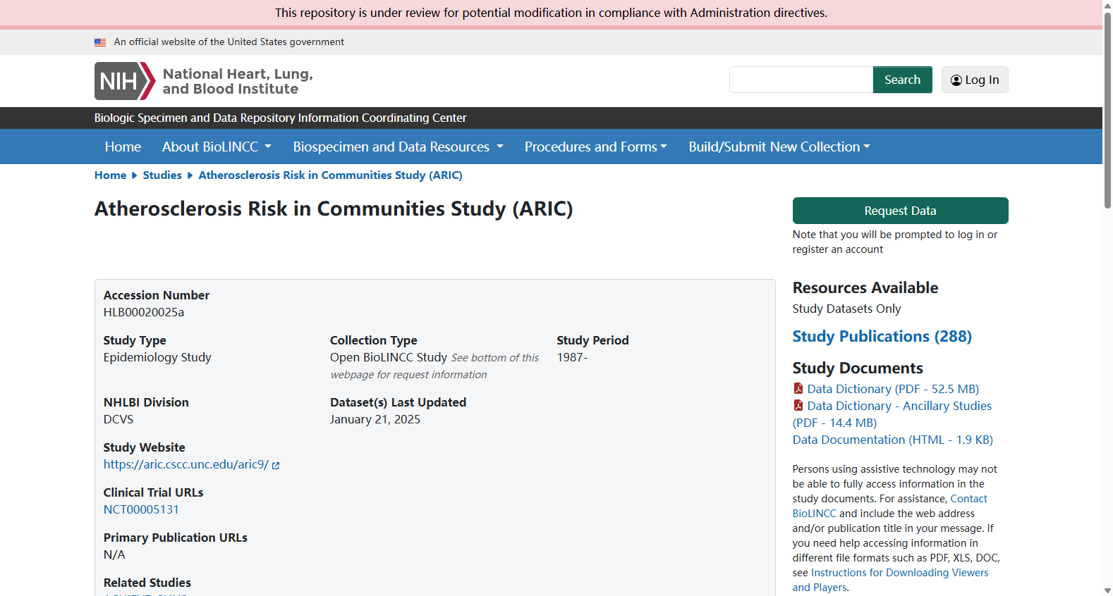Click the user icon in Log In button
Screen dimensions: 1113x596
[956, 80]
